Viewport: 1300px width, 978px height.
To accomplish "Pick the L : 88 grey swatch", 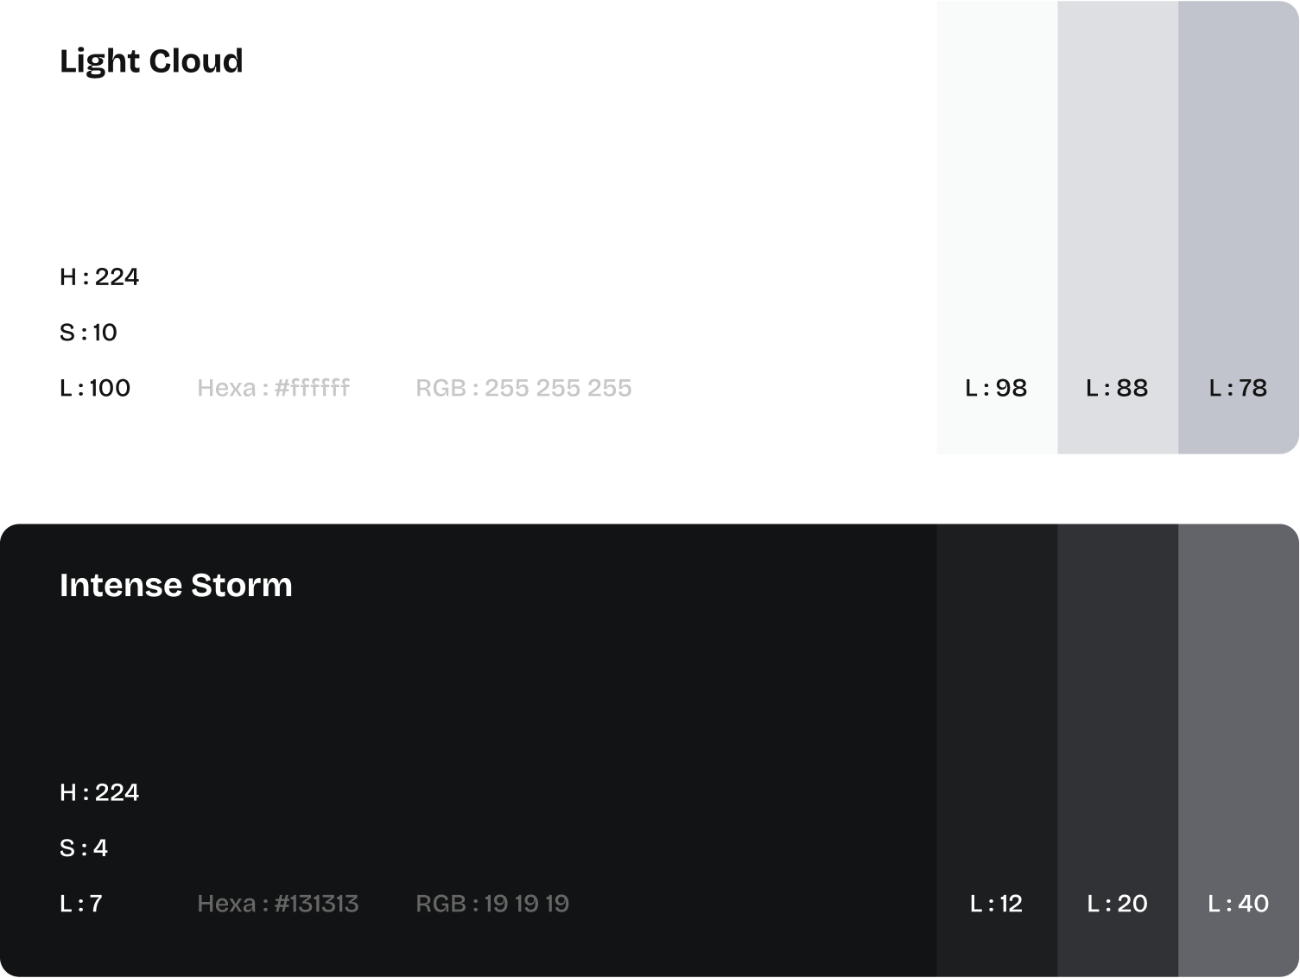I will 1118,226.
